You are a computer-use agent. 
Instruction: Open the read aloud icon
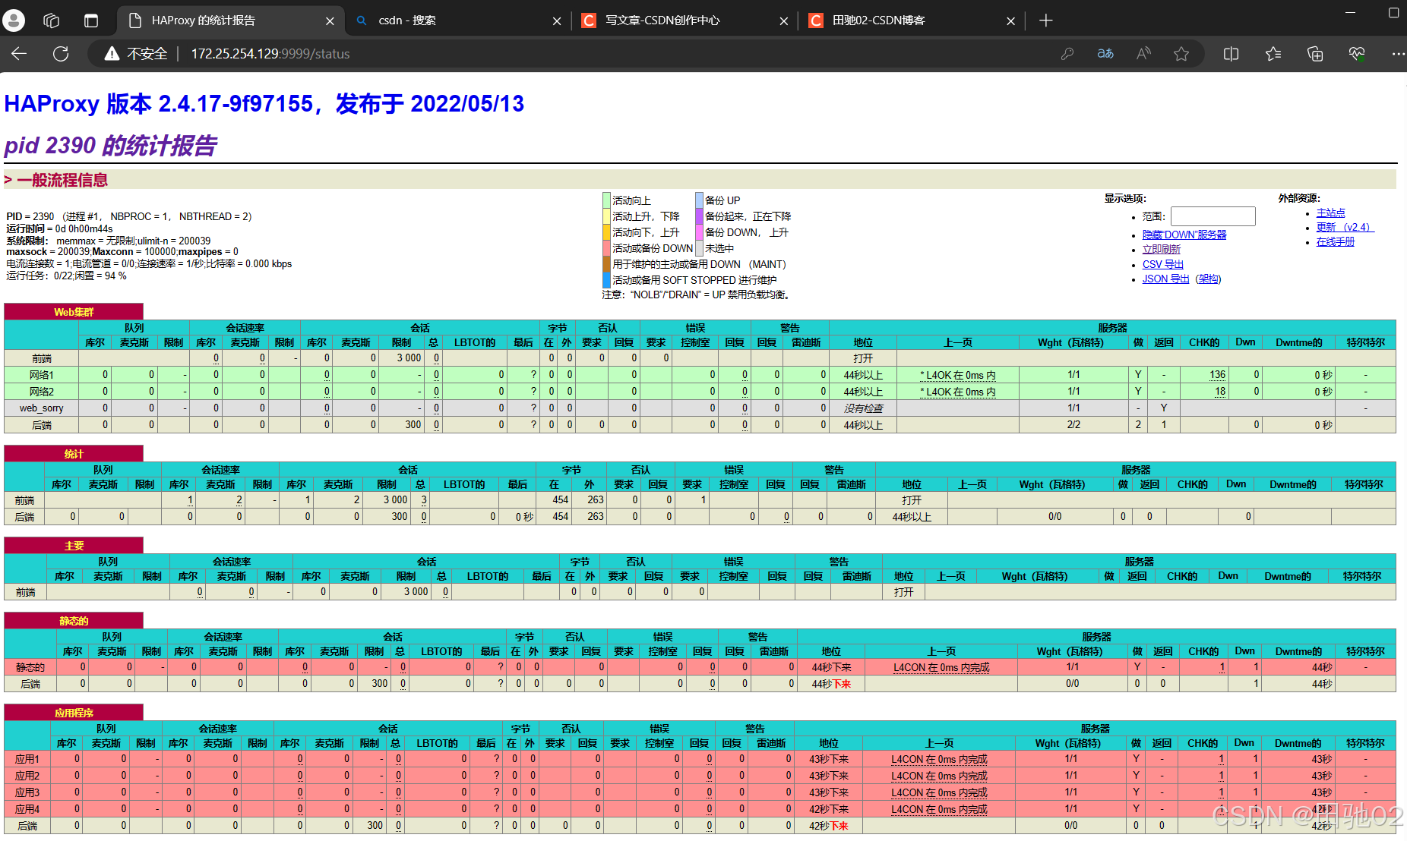(x=1143, y=53)
